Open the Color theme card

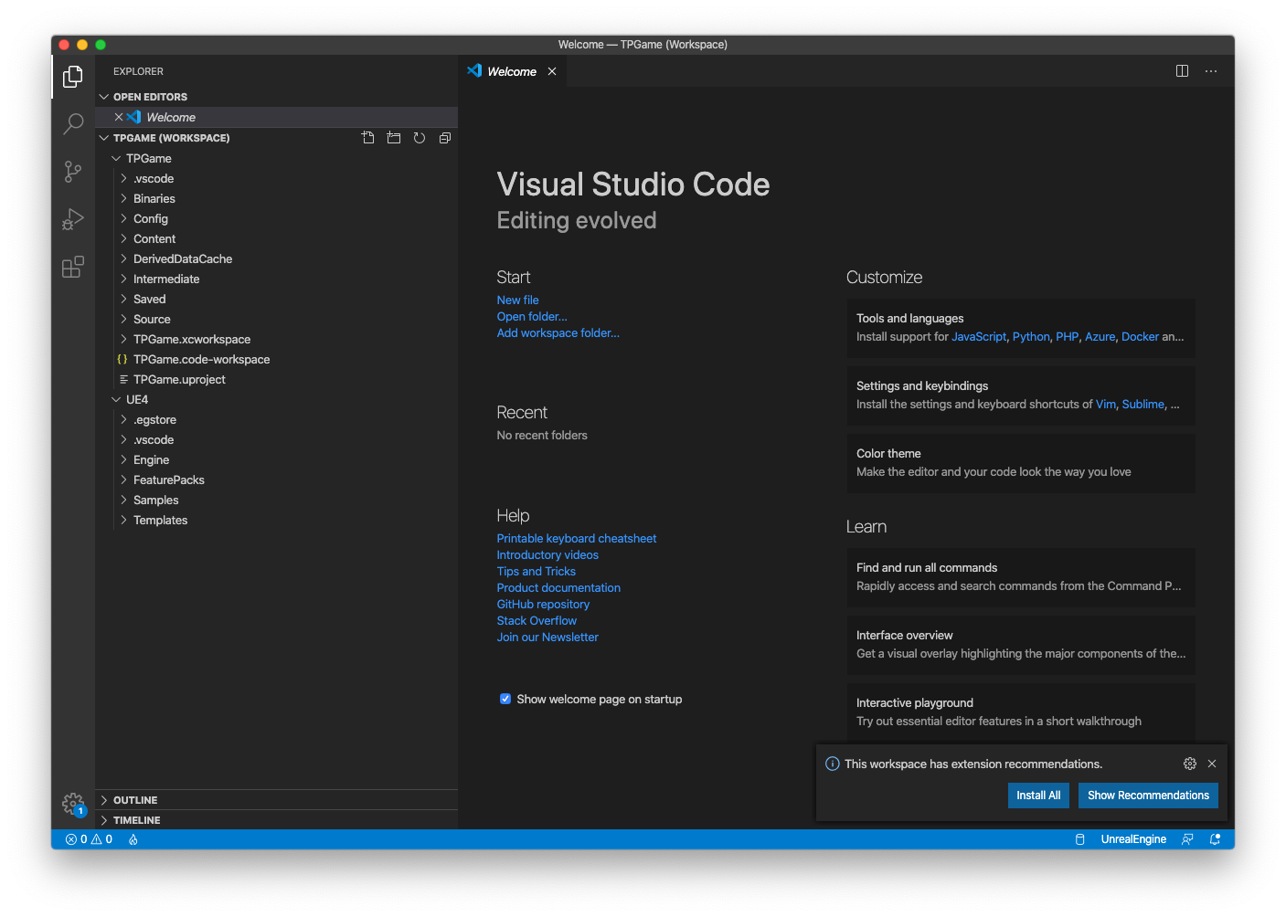click(x=1021, y=463)
